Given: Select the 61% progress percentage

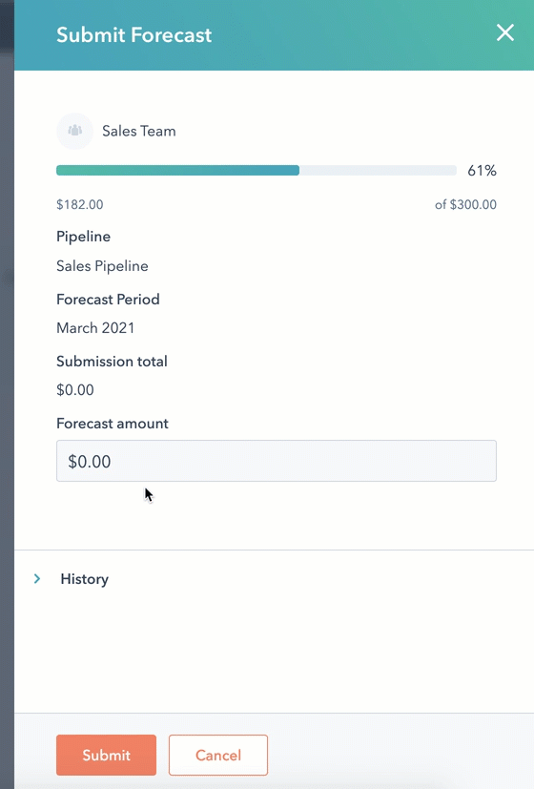Looking at the screenshot, I should click(x=482, y=171).
